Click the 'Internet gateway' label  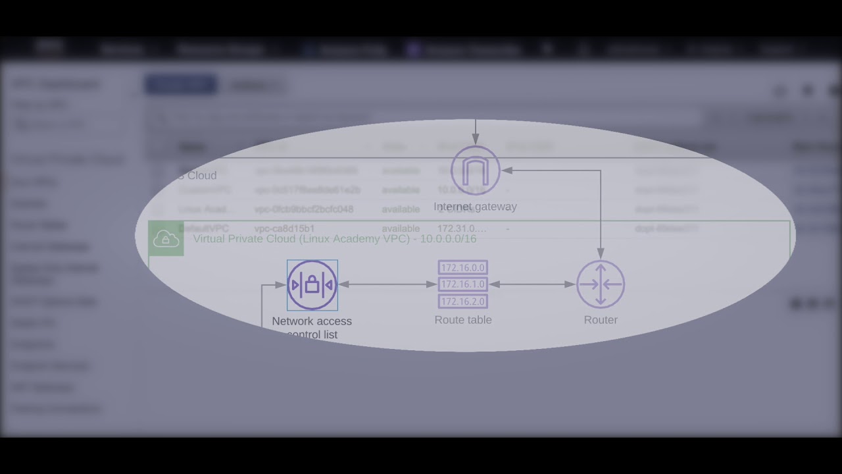coord(475,207)
